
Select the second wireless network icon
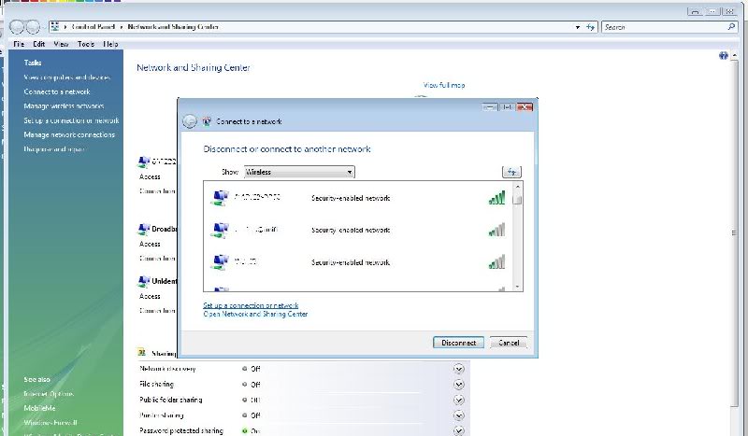[220, 230]
